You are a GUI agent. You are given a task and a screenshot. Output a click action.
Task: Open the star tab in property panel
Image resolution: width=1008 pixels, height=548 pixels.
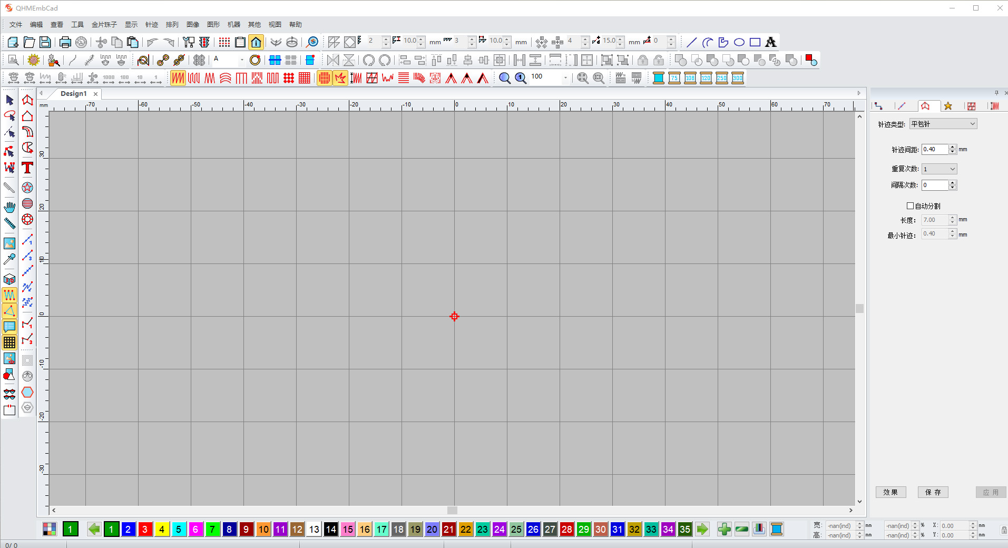[948, 106]
